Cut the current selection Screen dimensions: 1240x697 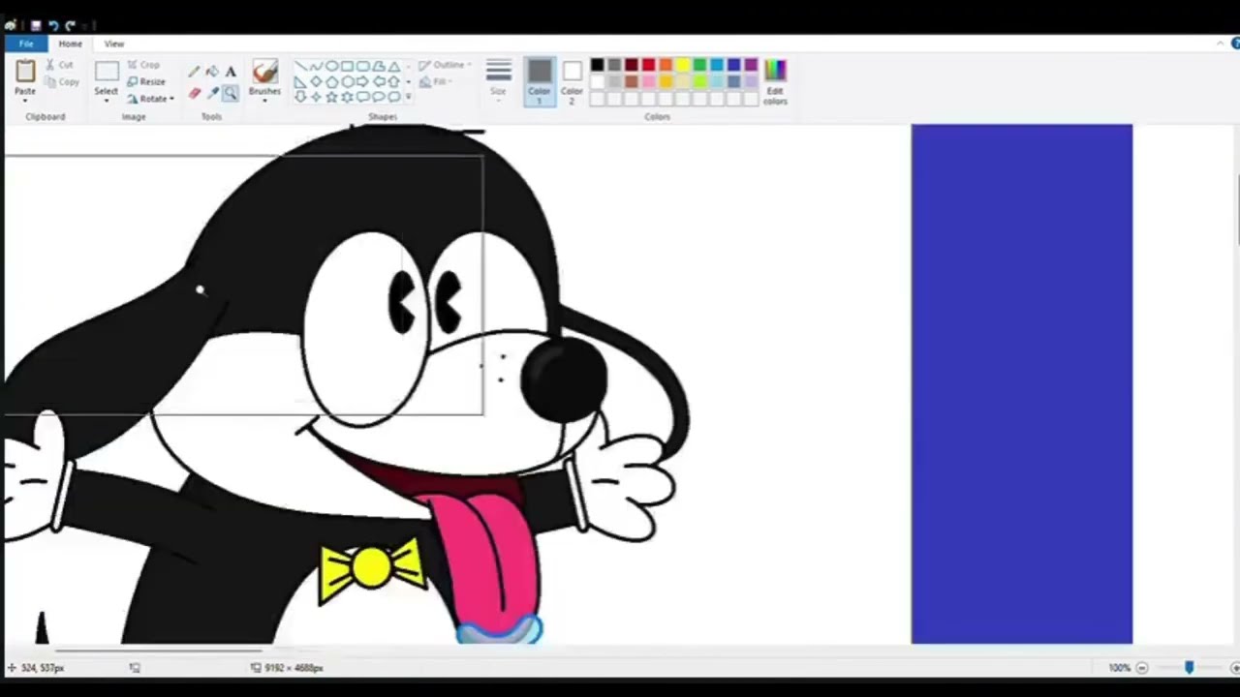(59, 65)
